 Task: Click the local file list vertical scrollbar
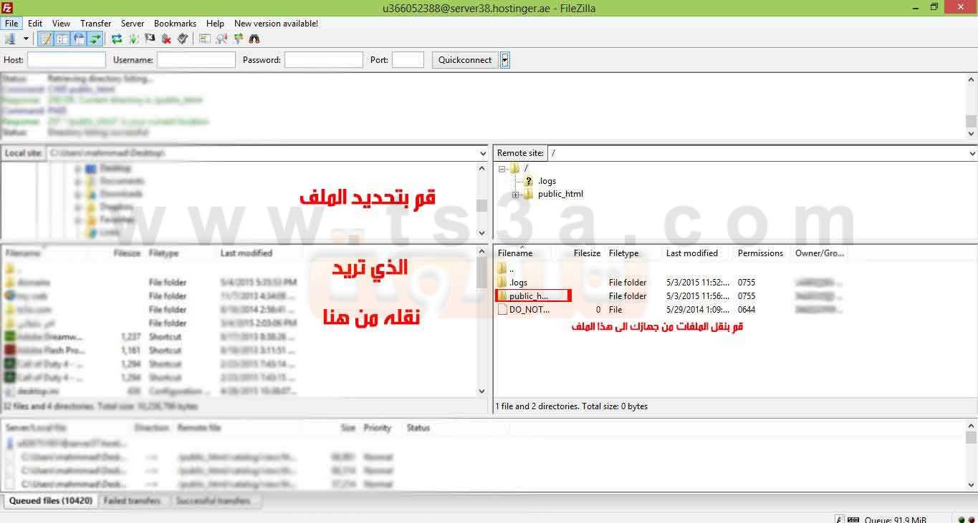tap(481, 322)
